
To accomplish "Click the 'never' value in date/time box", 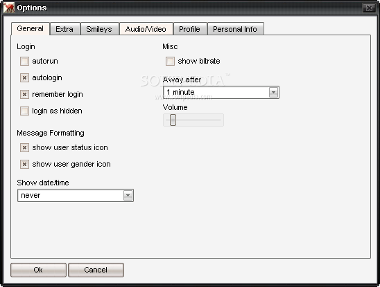I will tap(31, 195).
